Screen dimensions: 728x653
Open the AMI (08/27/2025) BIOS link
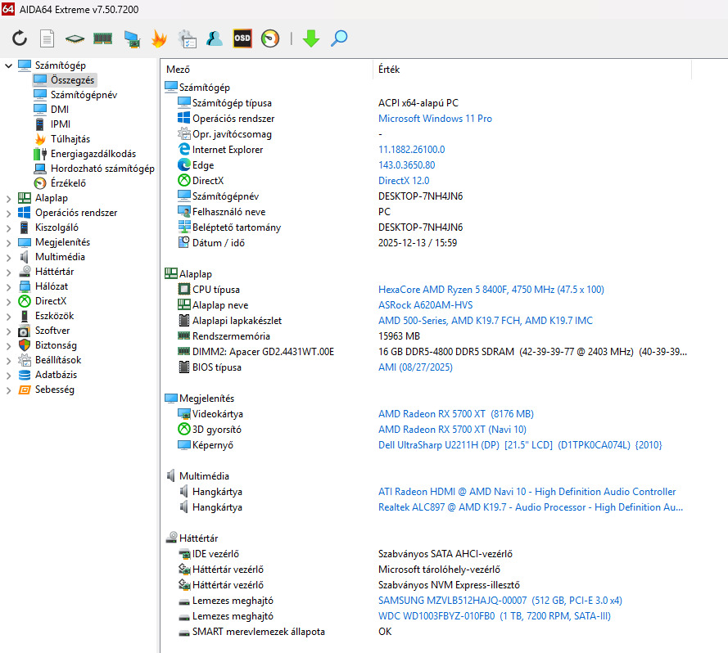click(x=415, y=367)
